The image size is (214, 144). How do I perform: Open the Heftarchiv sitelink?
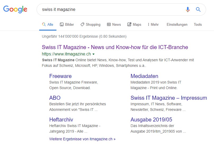pos(61,120)
